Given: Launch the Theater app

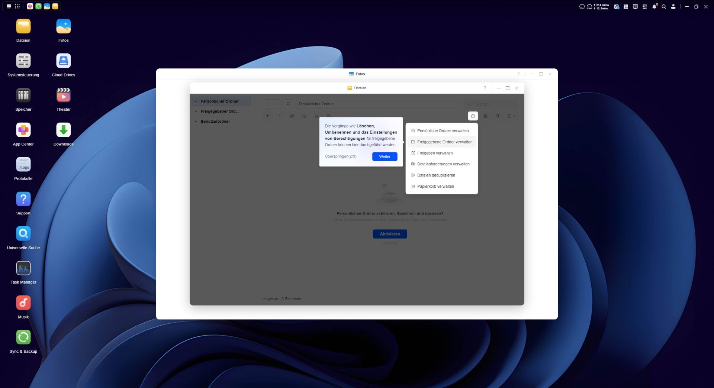Looking at the screenshot, I should (63, 96).
